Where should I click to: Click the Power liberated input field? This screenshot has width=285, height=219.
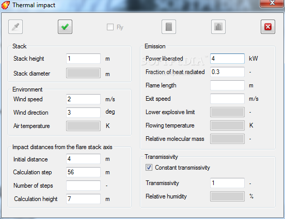tap(227, 59)
